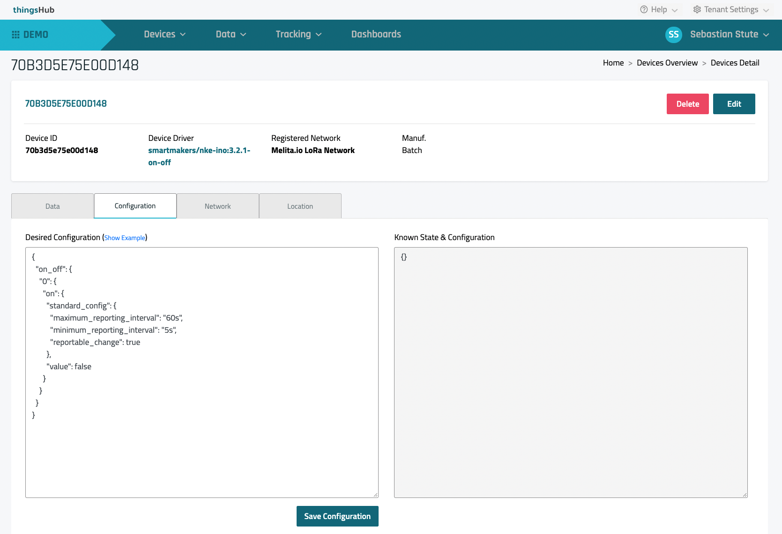
Task: Expand the Devices menu
Action: click(x=164, y=35)
